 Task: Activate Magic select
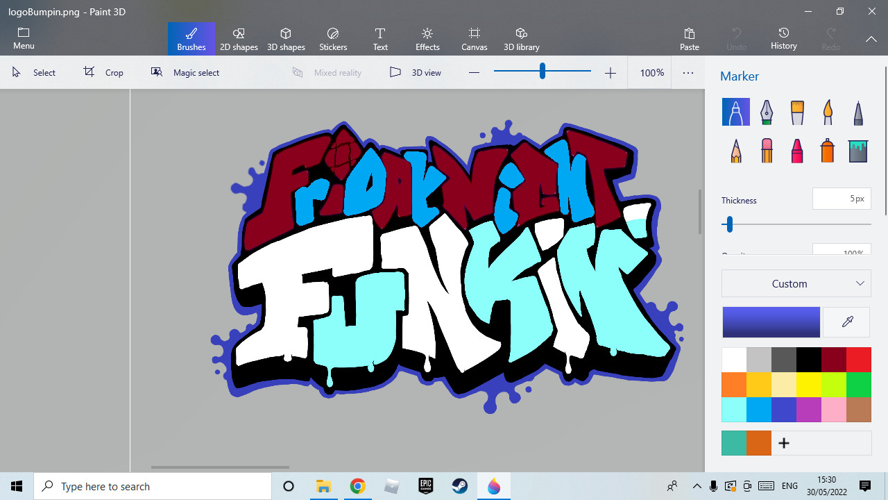tap(185, 72)
